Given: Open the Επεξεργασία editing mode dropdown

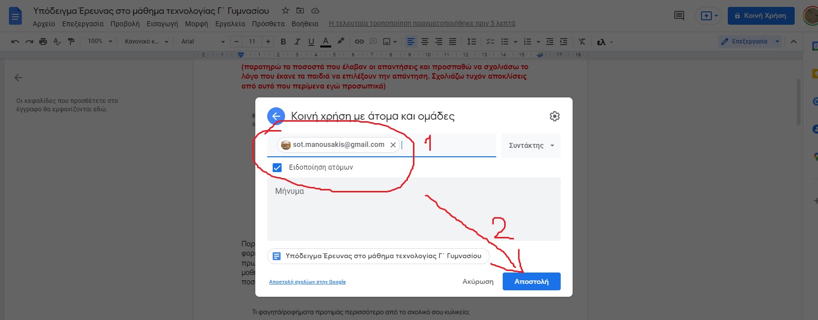Looking at the screenshot, I should [x=750, y=42].
